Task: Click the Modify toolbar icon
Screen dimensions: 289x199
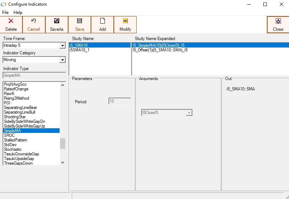Action: (125, 21)
